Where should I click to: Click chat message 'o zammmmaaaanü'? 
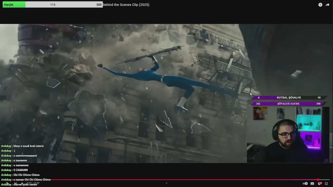pyautogui.click(x=25, y=156)
